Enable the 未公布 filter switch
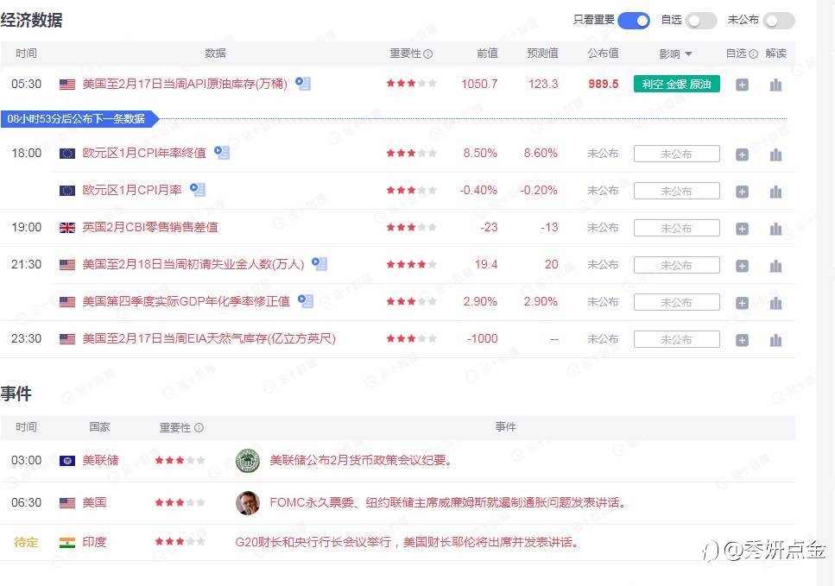 (x=779, y=21)
